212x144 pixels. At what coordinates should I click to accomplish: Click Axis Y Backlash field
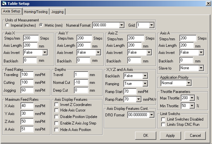coord(83,60)
